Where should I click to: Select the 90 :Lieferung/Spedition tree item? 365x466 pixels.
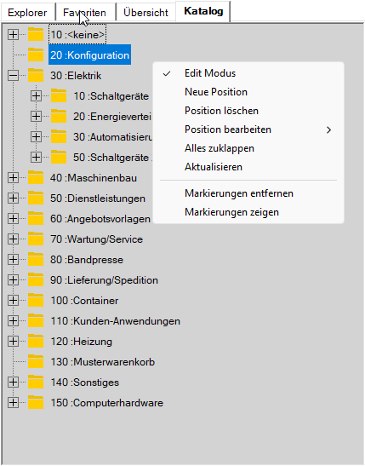[104, 280]
